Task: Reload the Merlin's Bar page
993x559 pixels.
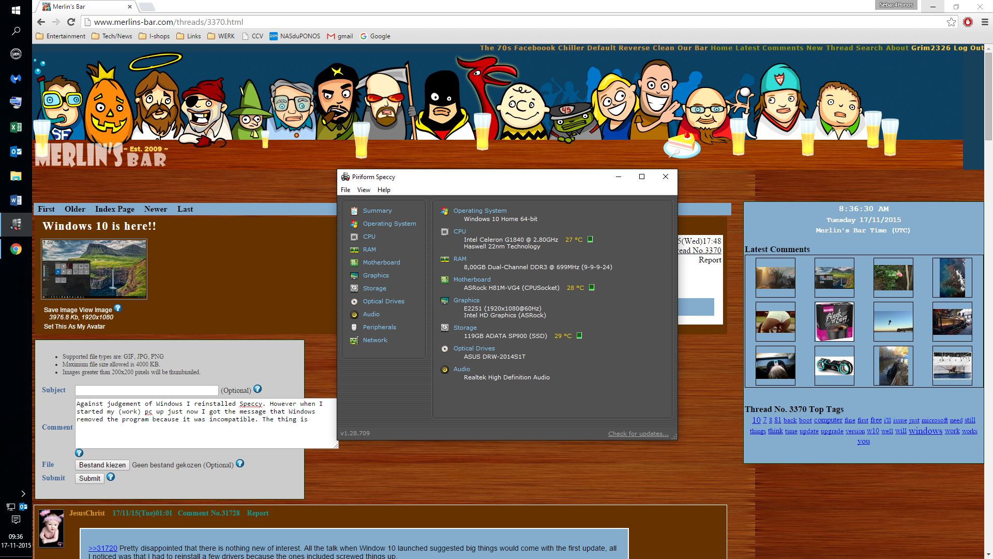Action: [x=71, y=22]
